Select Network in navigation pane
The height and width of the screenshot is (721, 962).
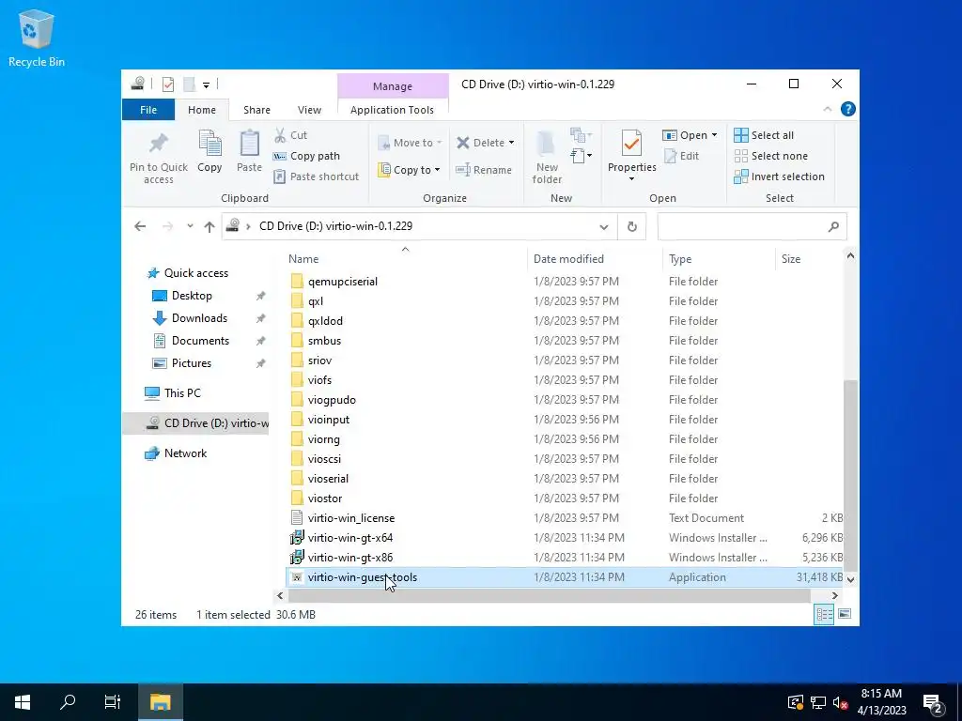185,453
